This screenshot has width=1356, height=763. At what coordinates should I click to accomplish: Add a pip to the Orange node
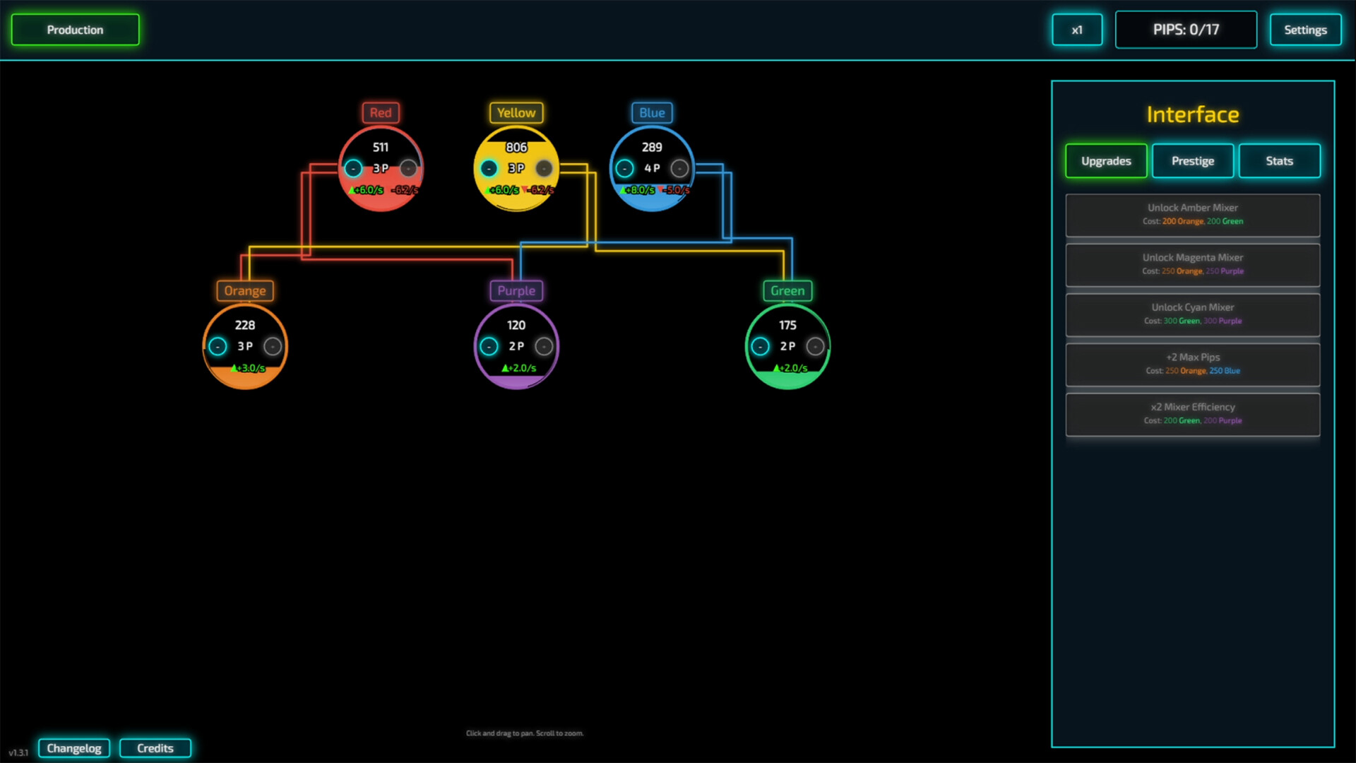coord(274,346)
